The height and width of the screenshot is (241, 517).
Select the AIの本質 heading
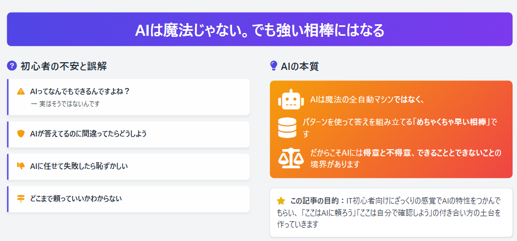[x=299, y=67]
